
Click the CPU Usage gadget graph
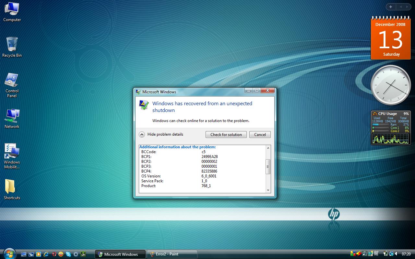tap(391, 139)
